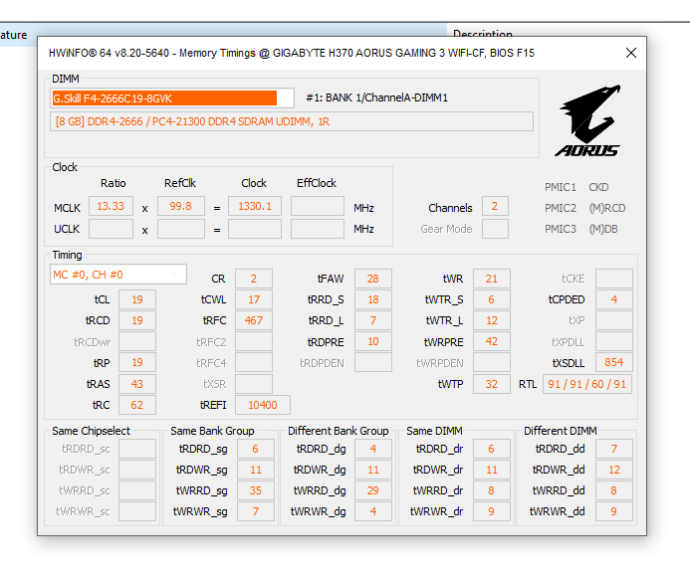The width and height of the screenshot is (690, 576).
Task: Open the G.Skill F4-2666C19-8GVK DIMM dropdown
Action: pyautogui.click(x=172, y=98)
